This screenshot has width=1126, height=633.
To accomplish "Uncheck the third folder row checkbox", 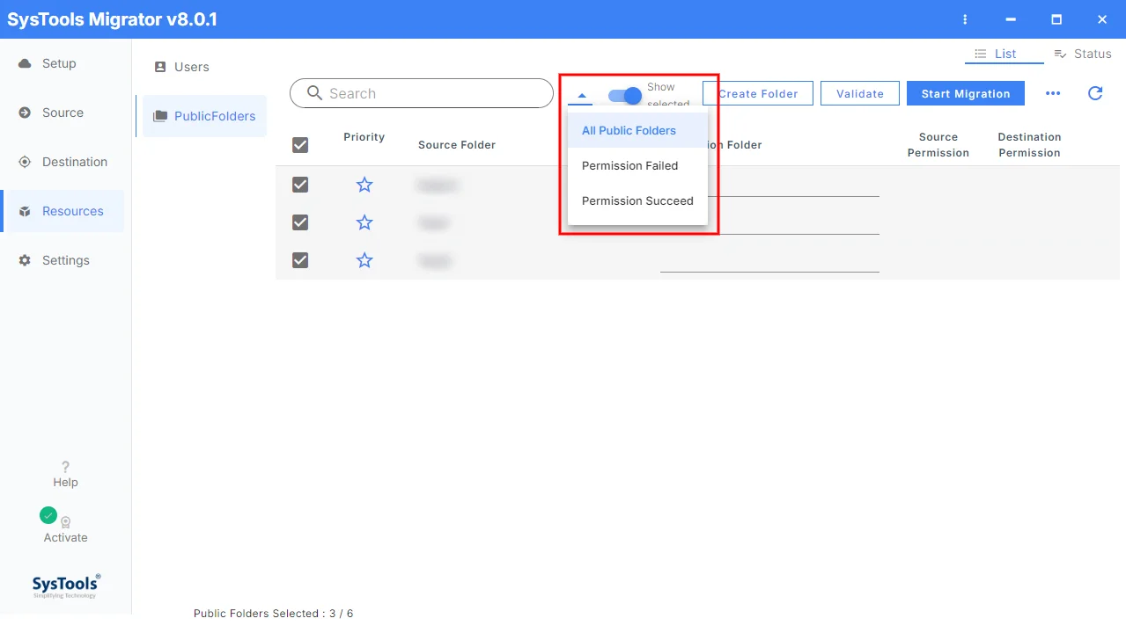I will tap(300, 260).
